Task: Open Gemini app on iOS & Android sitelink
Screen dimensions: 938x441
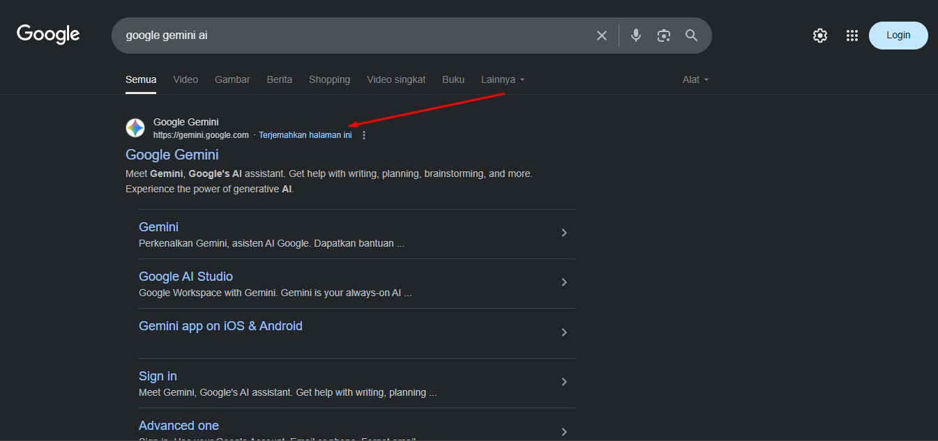Action: tap(220, 326)
